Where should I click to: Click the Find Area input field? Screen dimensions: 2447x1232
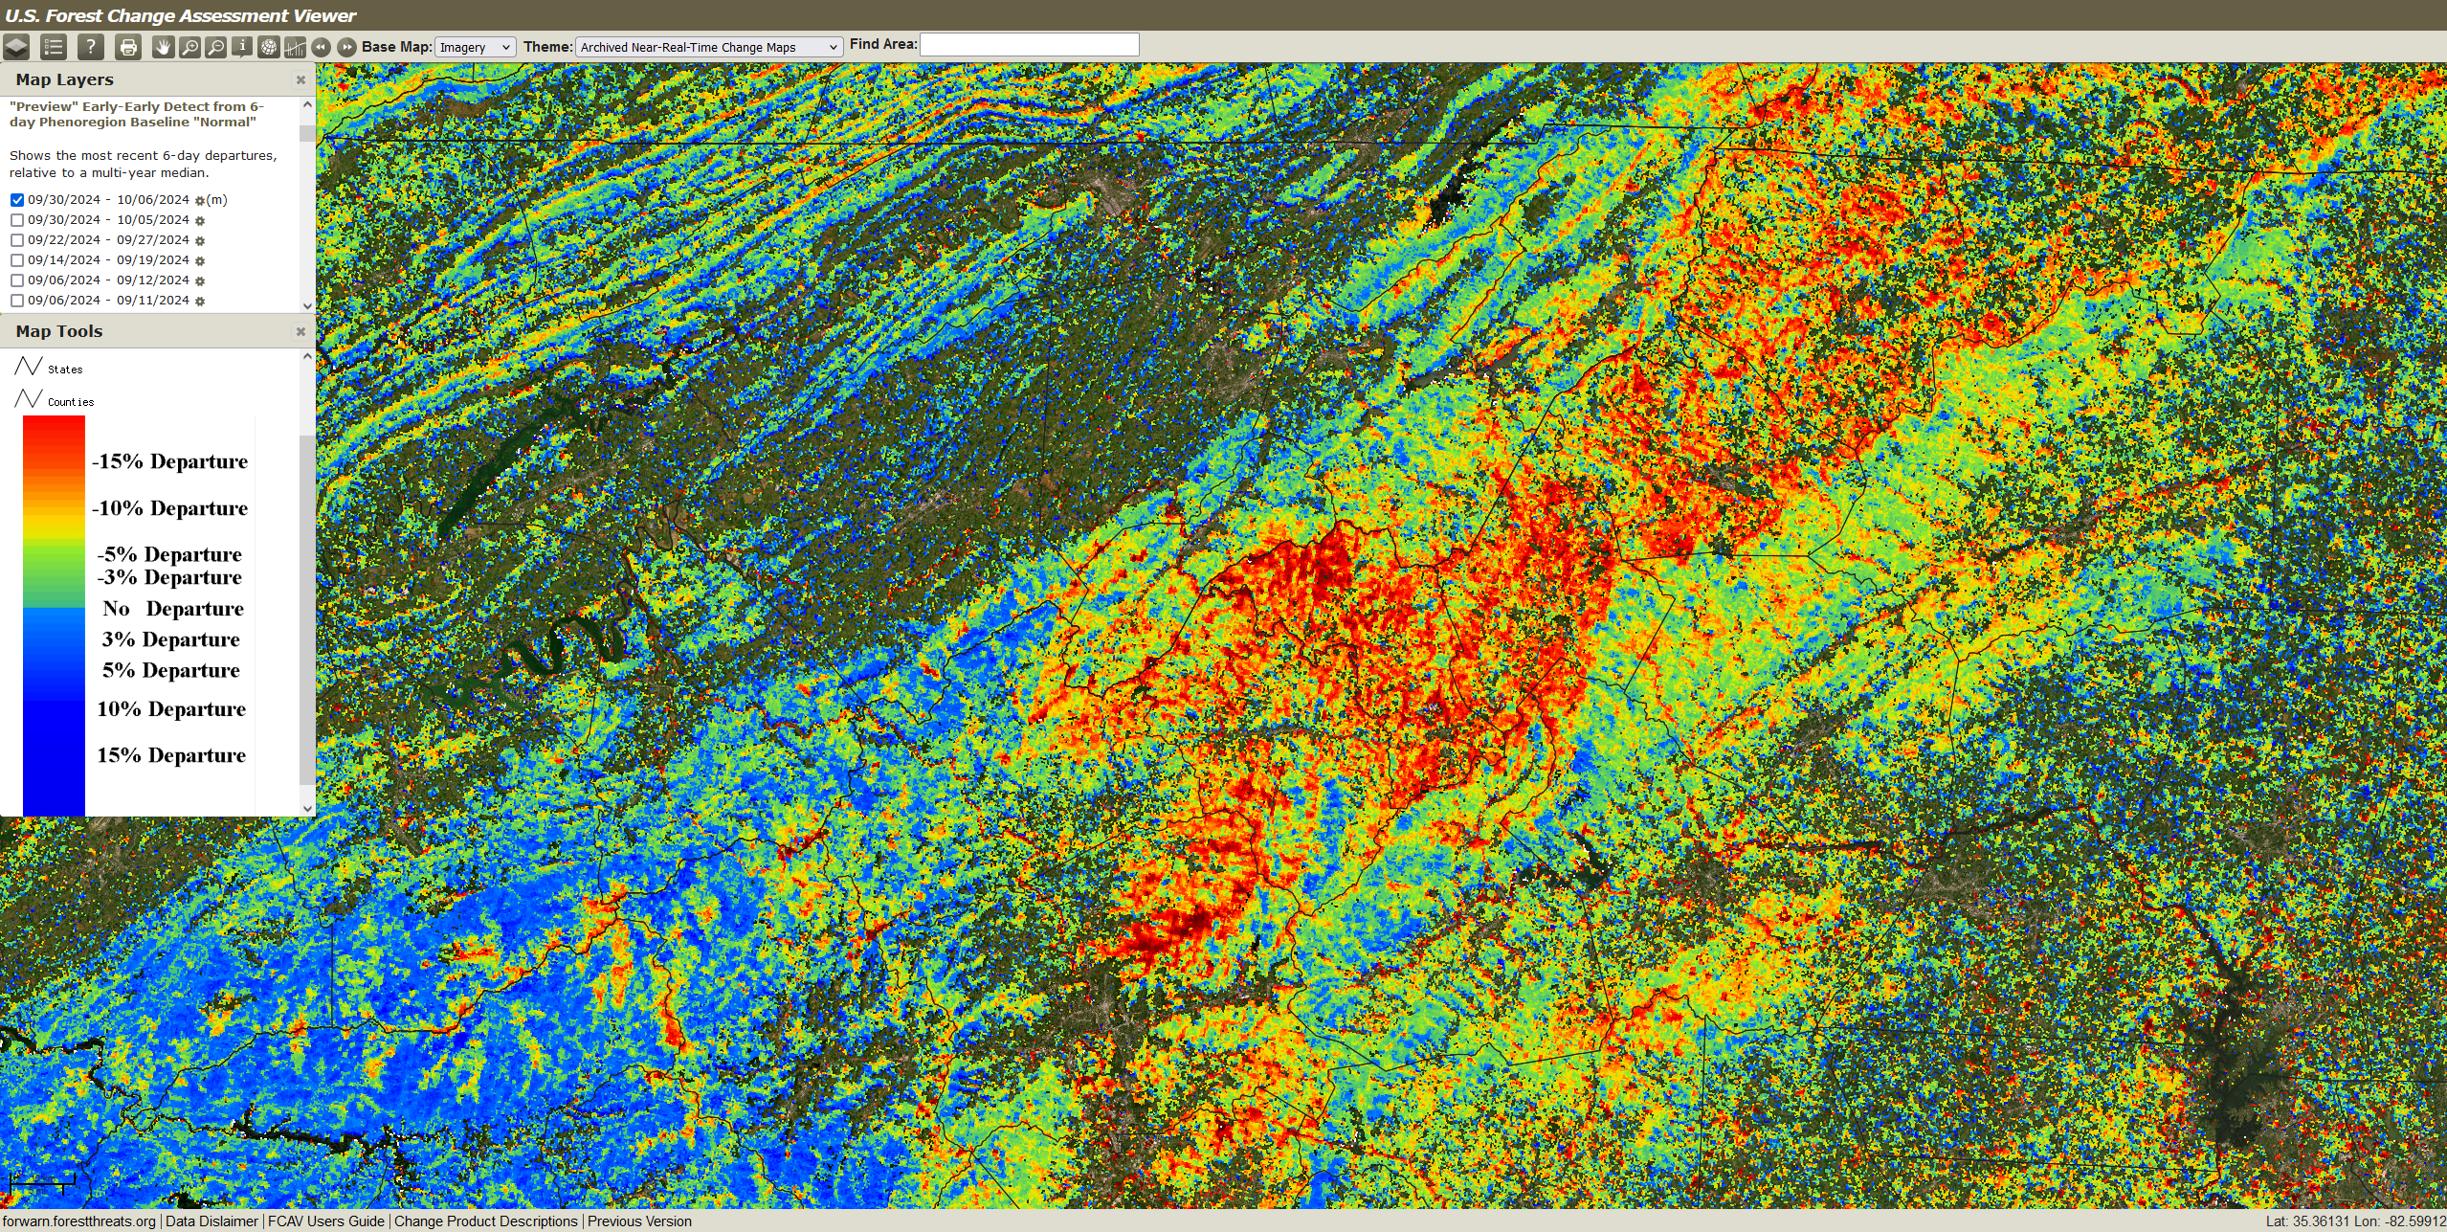click(x=1029, y=45)
